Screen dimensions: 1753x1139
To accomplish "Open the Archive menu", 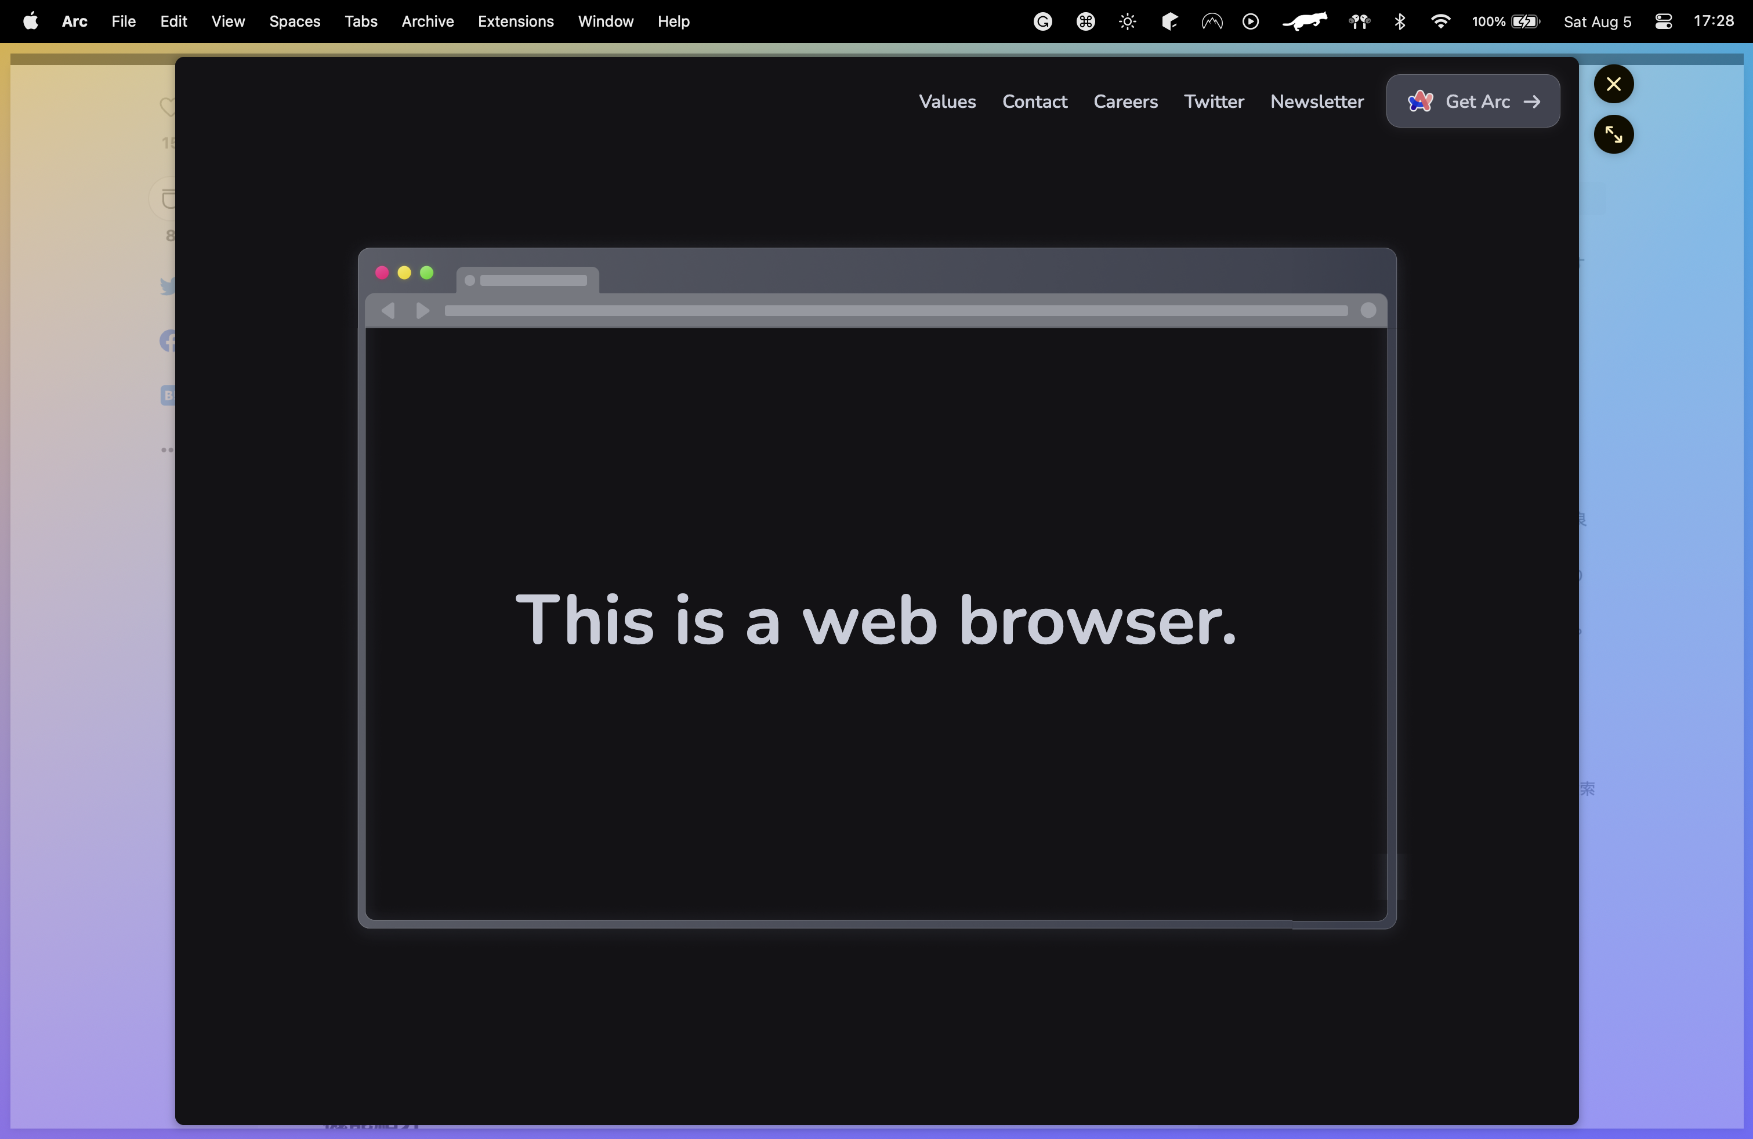I will [427, 21].
